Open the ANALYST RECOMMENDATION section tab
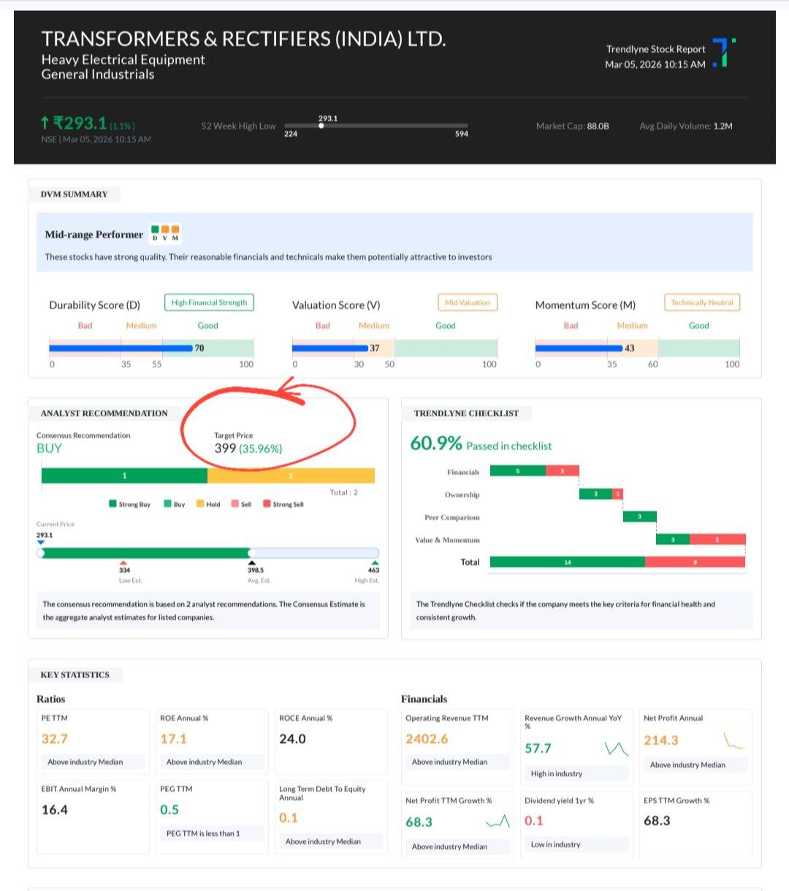This screenshot has width=789, height=891. [104, 413]
